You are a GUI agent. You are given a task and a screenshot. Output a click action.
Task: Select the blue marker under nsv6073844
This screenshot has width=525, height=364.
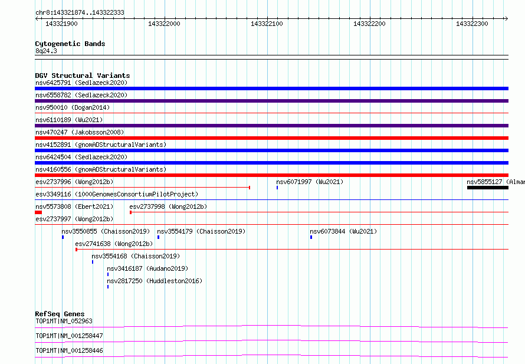click(311, 237)
